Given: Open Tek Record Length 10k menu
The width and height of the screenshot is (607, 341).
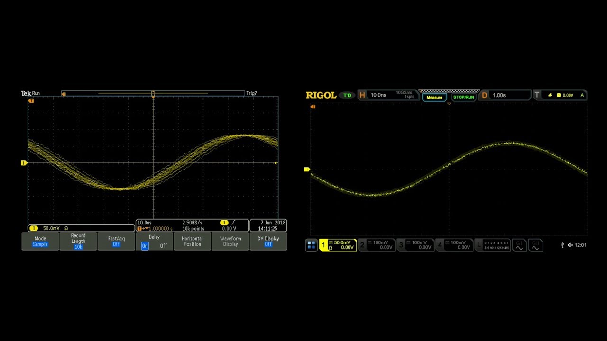Looking at the screenshot, I should [x=78, y=242].
